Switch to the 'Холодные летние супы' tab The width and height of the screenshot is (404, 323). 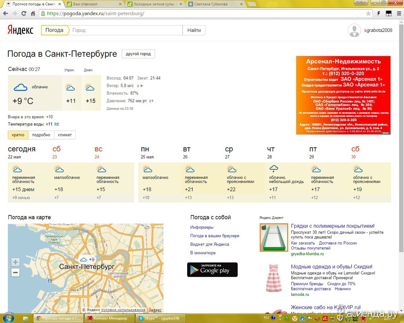click(x=156, y=4)
